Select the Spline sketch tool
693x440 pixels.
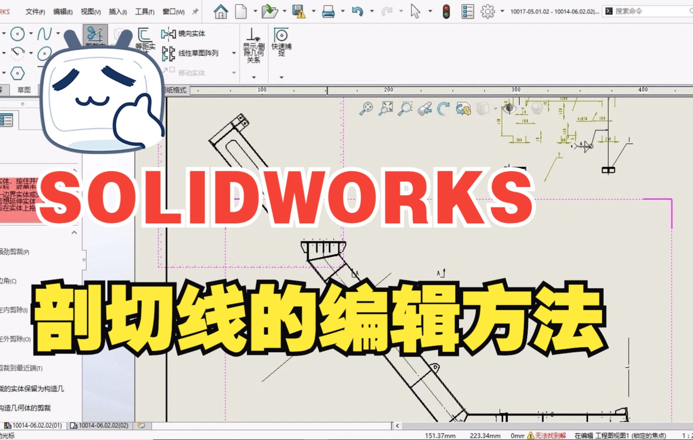click(x=44, y=33)
